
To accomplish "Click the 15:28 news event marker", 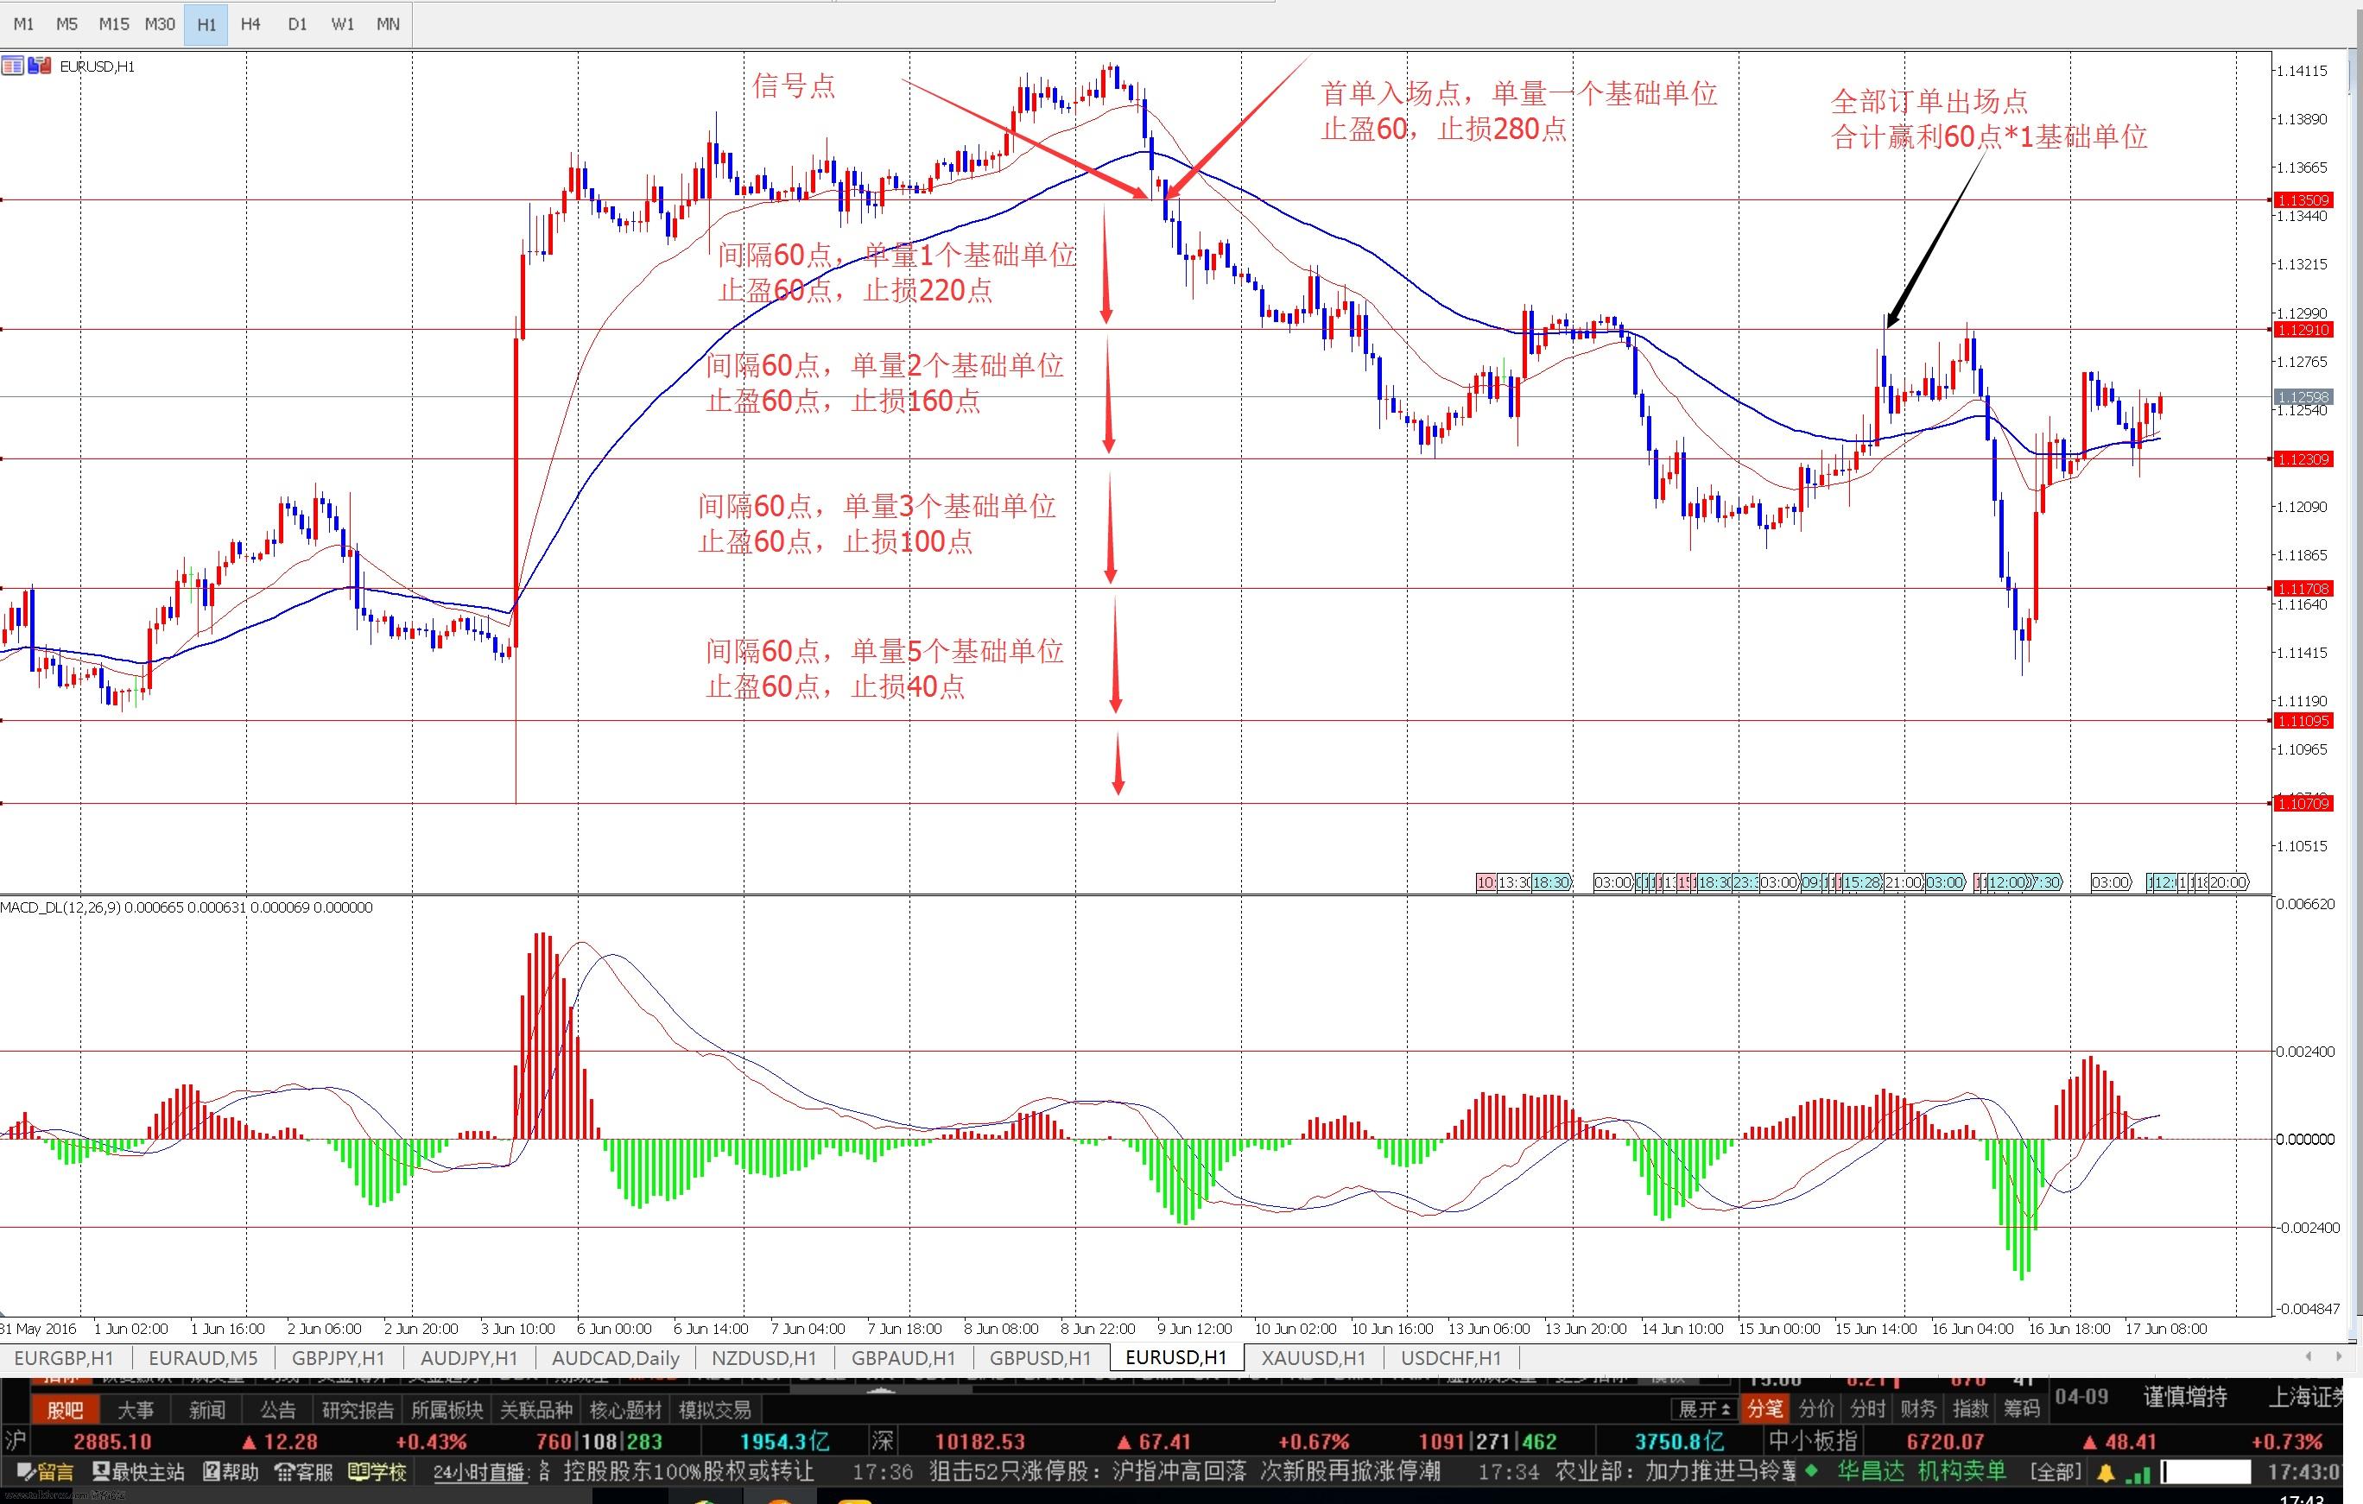I will 1861,882.
